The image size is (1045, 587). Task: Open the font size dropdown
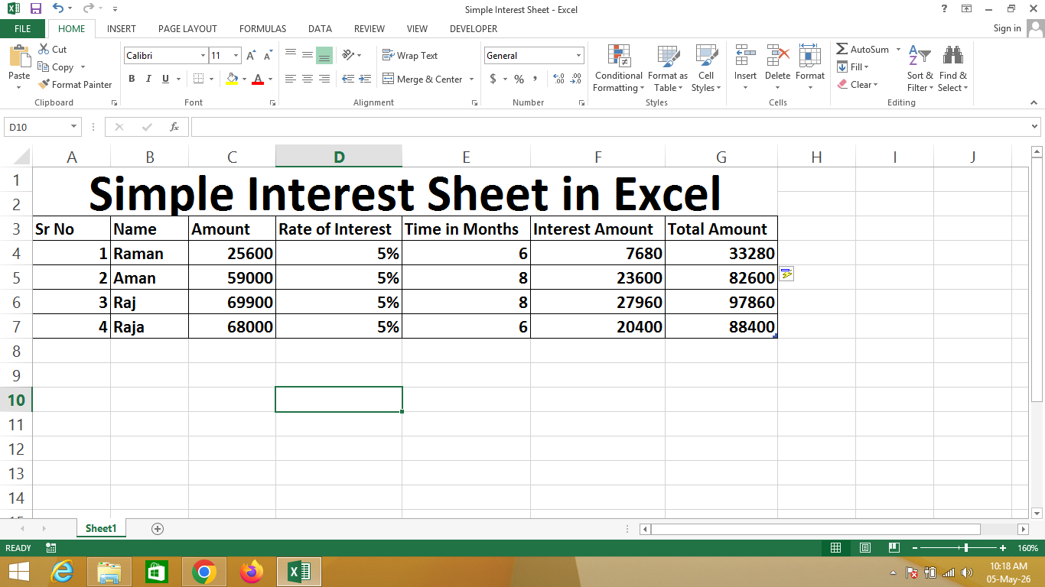(x=236, y=56)
